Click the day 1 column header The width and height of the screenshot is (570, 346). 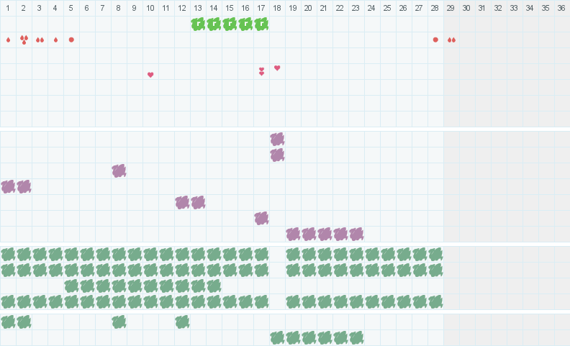pos(8,8)
